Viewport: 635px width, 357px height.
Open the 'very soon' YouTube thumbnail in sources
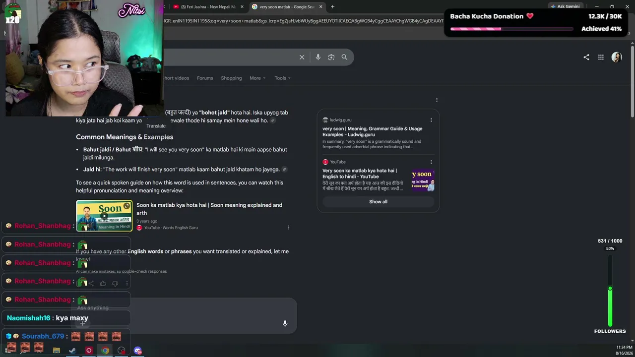click(423, 179)
